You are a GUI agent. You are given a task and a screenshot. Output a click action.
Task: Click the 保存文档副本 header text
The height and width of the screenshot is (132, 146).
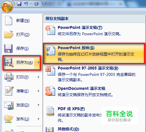tap(57, 19)
